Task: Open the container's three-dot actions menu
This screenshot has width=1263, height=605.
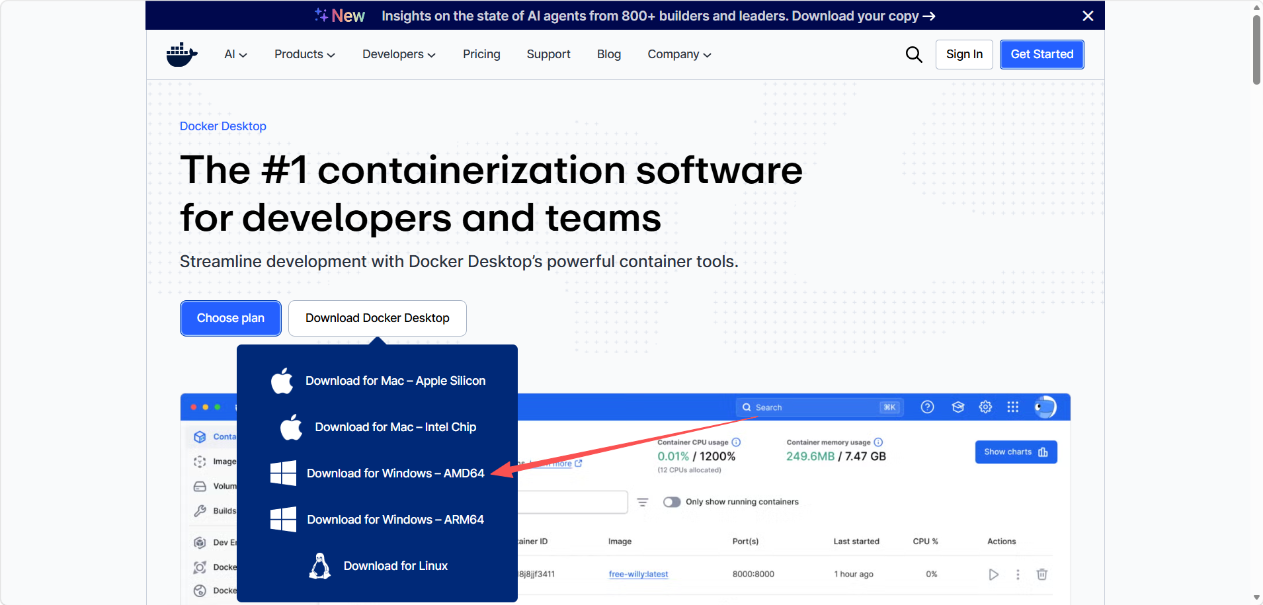Action: pos(1018,575)
